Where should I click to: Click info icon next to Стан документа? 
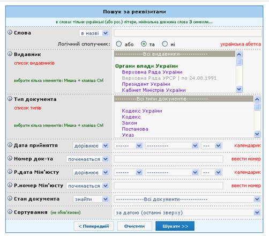[x=10, y=198]
